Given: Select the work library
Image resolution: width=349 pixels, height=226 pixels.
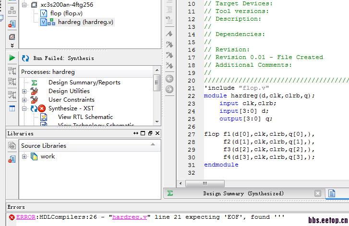Looking at the screenshot, I should tap(48, 156).
